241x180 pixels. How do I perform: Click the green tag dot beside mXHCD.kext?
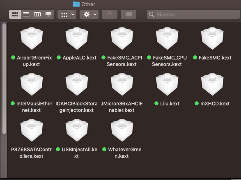tap(197, 103)
